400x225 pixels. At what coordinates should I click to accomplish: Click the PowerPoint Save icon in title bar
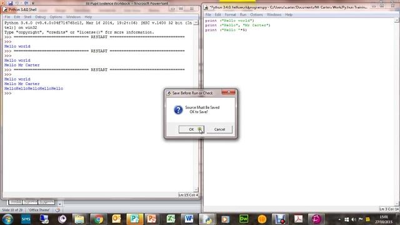click(x=10, y=3)
